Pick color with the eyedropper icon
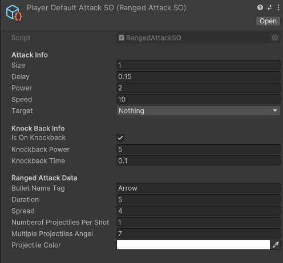 (x=276, y=245)
